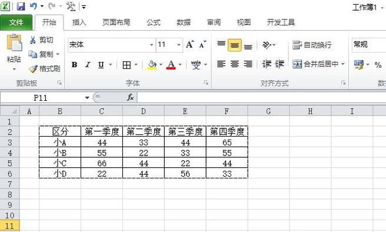The width and height of the screenshot is (386, 232).
Task: Switch to the 插入 (Insert) tab
Action: [x=79, y=22]
